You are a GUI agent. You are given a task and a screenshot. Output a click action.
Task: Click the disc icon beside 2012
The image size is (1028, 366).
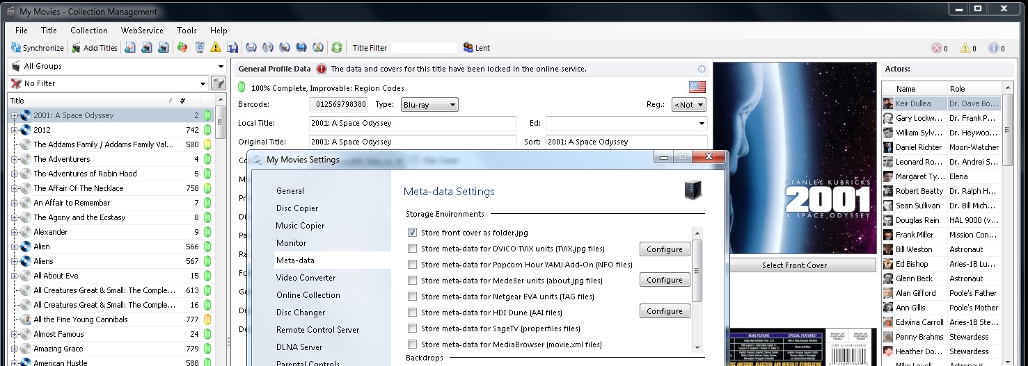tap(26, 130)
